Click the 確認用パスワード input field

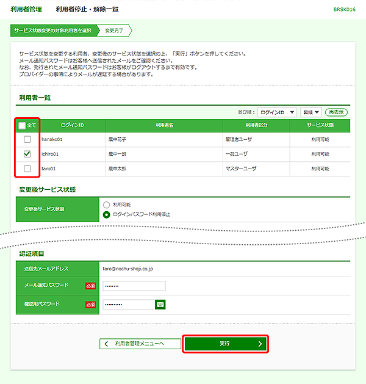click(129, 305)
